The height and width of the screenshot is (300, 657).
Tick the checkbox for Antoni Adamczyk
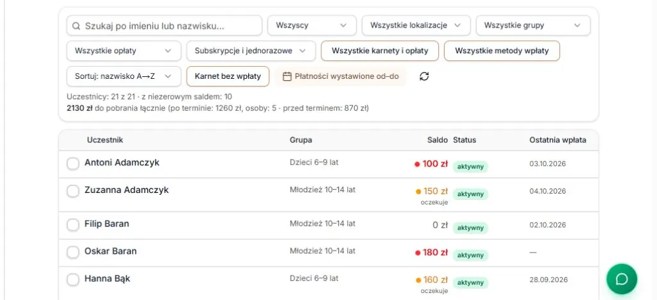coord(73,163)
